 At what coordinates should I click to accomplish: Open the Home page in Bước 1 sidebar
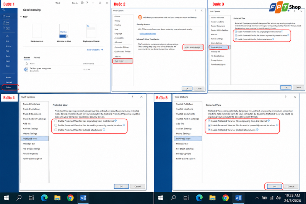point(7,16)
